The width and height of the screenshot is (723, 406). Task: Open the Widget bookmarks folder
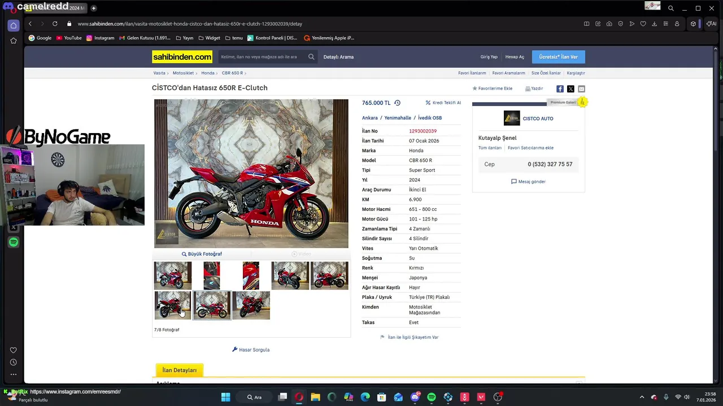tap(209, 38)
